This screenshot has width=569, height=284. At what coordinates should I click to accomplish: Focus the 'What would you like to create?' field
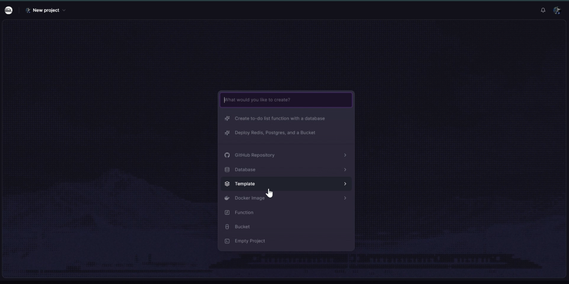coord(286,100)
